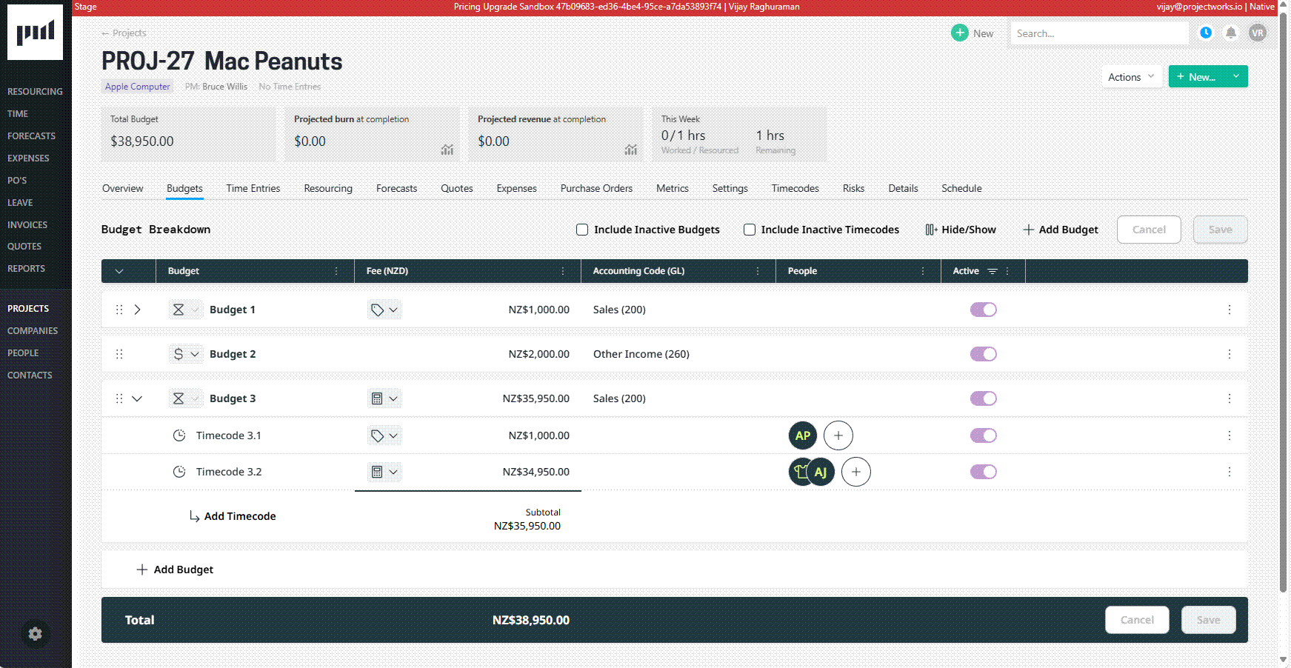Click the AP avatar on Timecode 3.1
The width and height of the screenshot is (1291, 668).
pyautogui.click(x=802, y=435)
